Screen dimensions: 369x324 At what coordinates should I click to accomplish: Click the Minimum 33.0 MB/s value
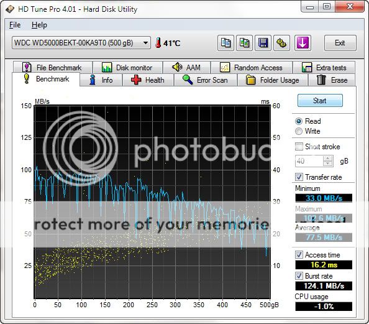tap(324, 198)
